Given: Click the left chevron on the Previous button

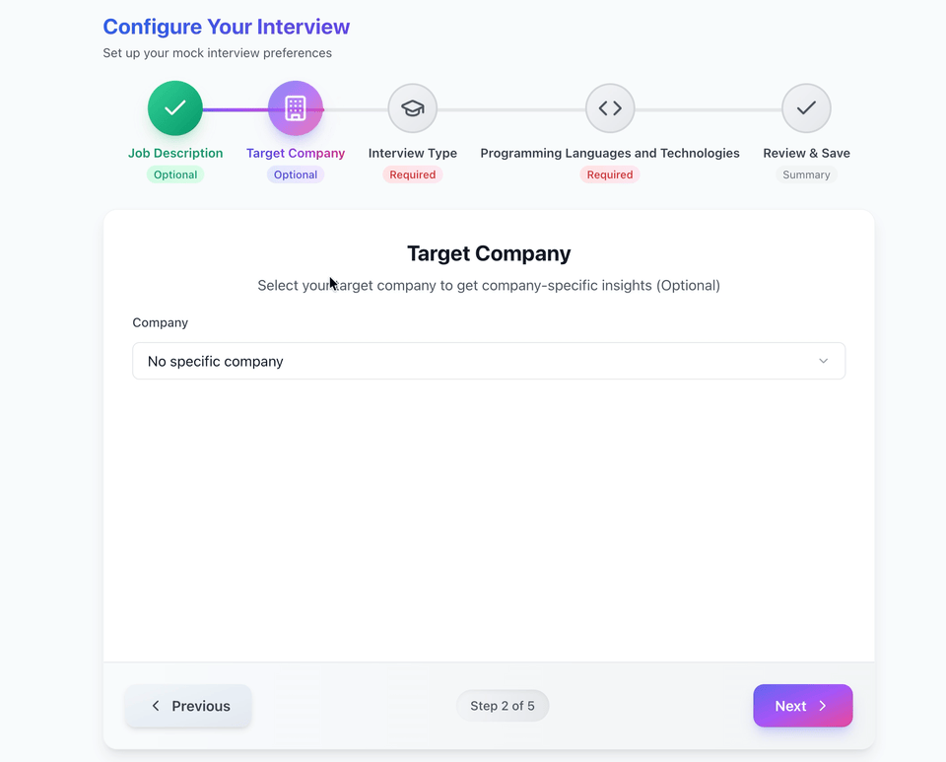Looking at the screenshot, I should [x=156, y=706].
